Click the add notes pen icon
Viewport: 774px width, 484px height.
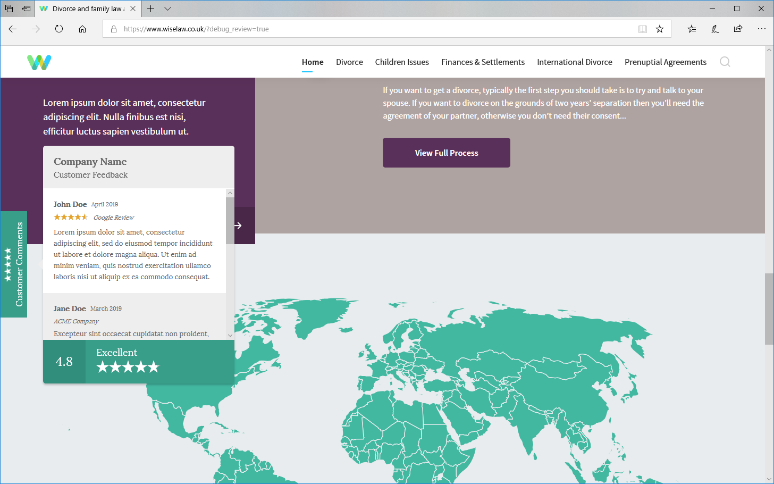point(715,29)
